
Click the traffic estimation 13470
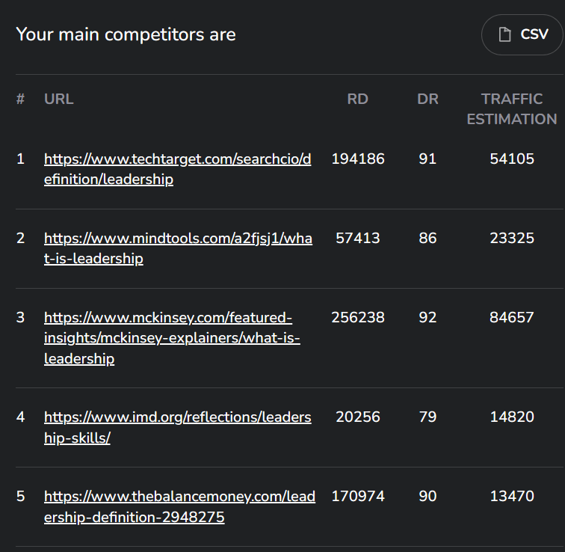click(x=512, y=497)
